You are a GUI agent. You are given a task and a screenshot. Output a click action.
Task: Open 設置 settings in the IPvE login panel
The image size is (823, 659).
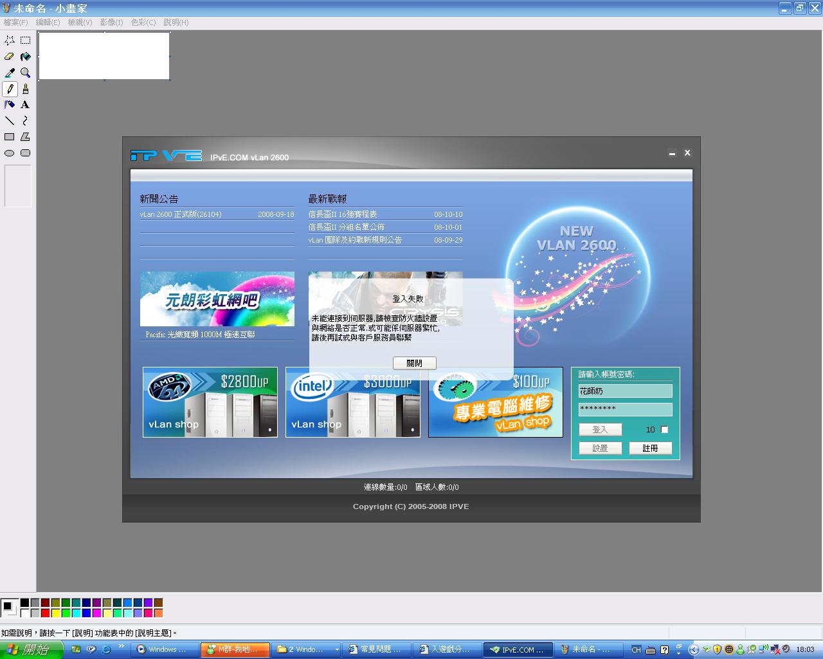(600, 449)
